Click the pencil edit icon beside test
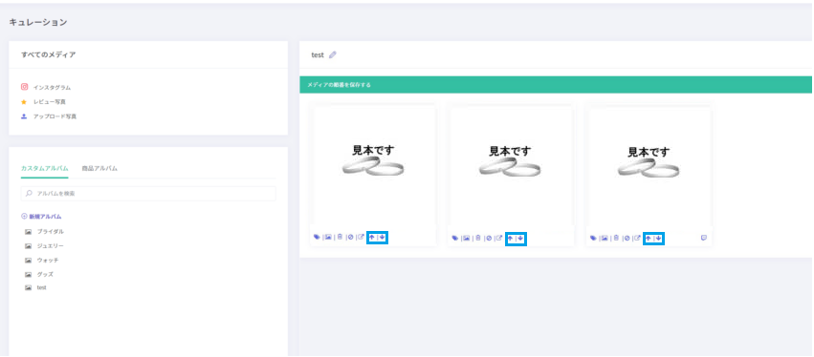The width and height of the screenshot is (814, 357). click(333, 54)
